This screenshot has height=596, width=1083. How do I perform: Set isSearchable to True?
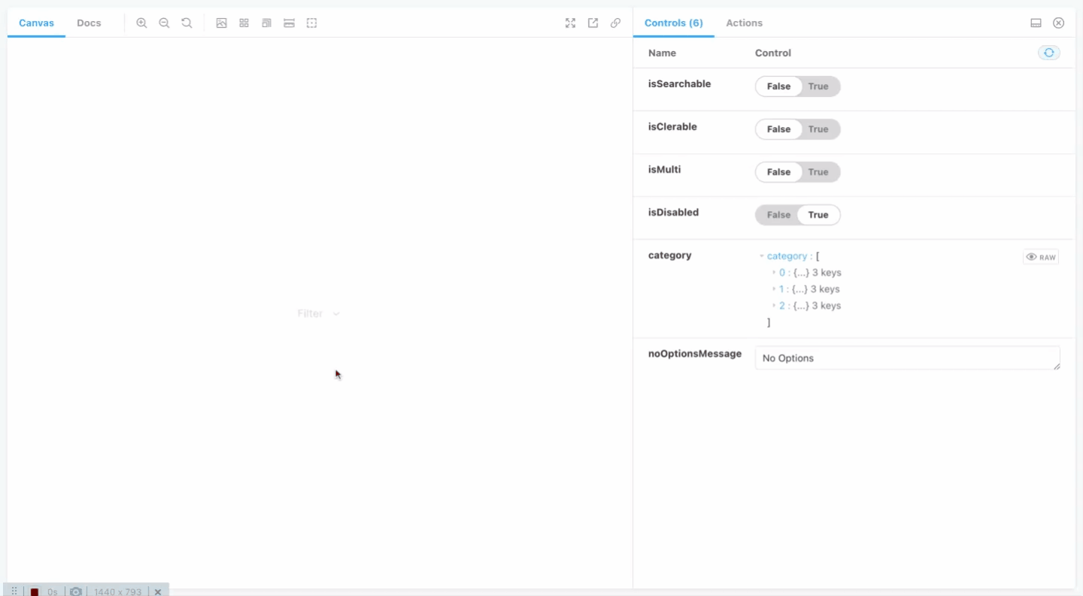pos(818,86)
